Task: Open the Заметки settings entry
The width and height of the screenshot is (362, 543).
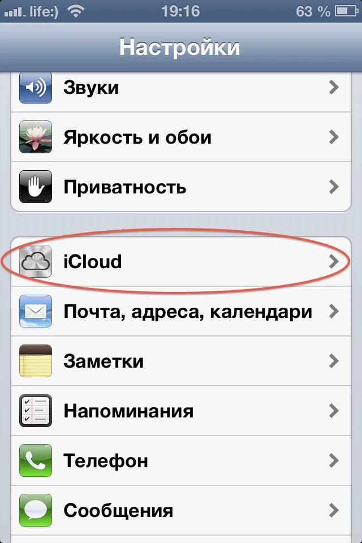Action: [x=181, y=361]
